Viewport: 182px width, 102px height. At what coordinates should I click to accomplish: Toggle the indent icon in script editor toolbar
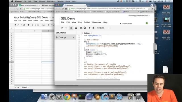[x=71, y=28]
